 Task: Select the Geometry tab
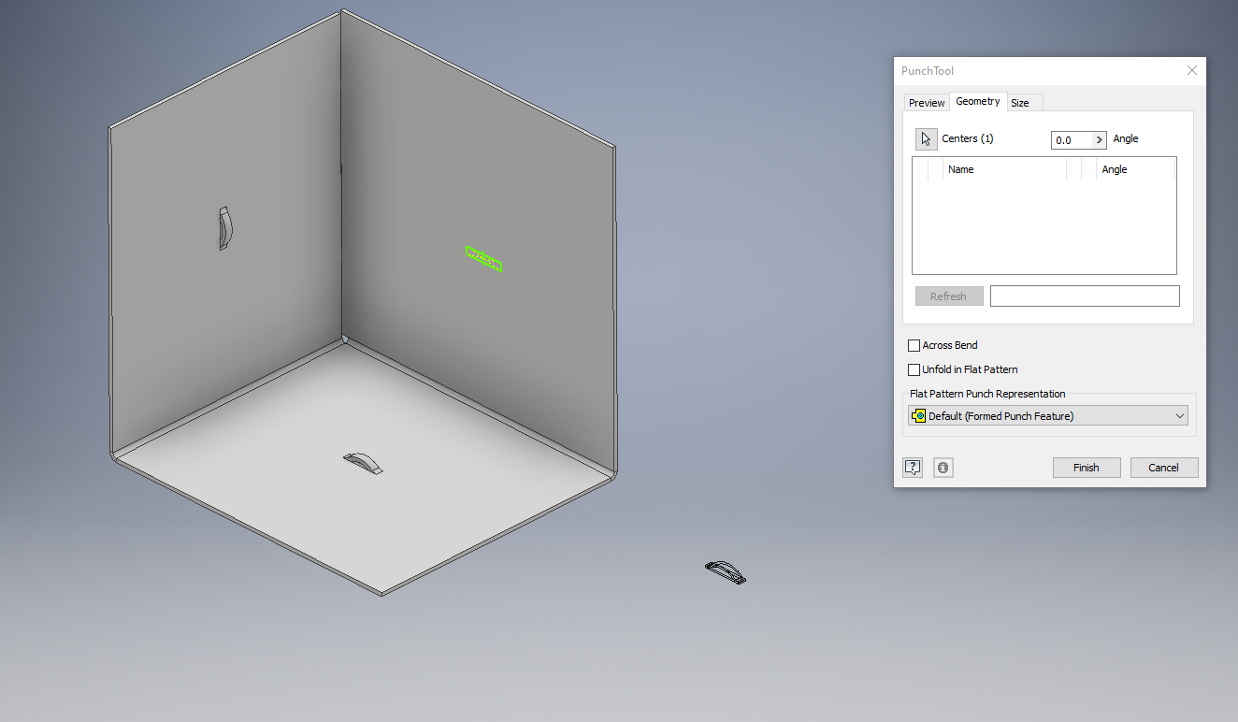[977, 101]
